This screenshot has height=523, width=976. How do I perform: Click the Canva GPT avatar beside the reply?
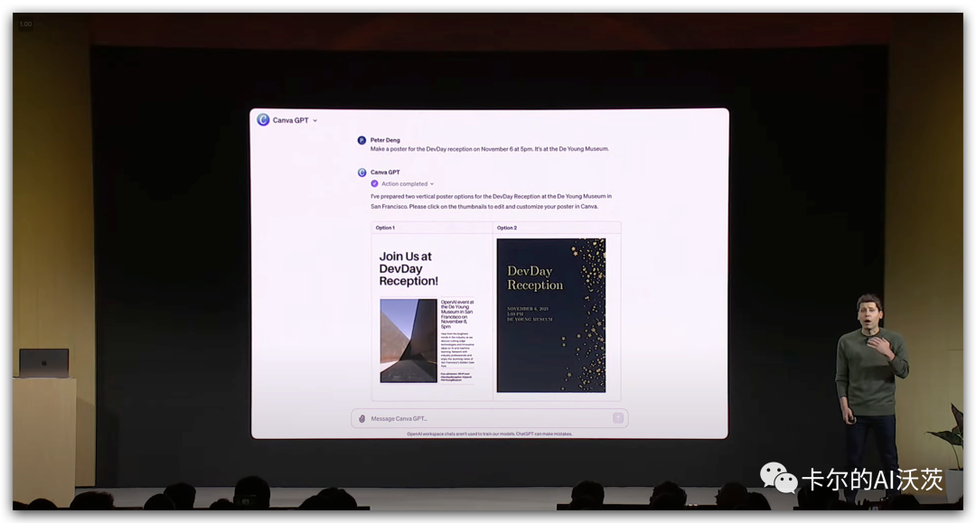pyautogui.click(x=361, y=173)
